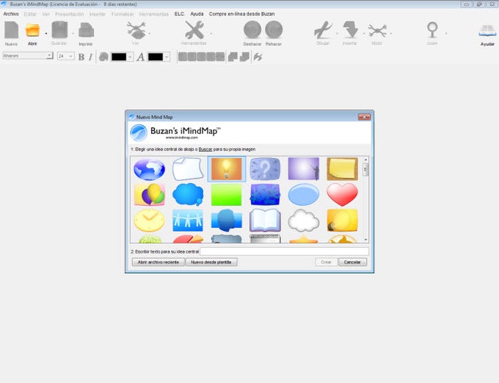Expand the branch color swatch dropdown arrow
The height and width of the screenshot is (383, 499).
click(130, 57)
